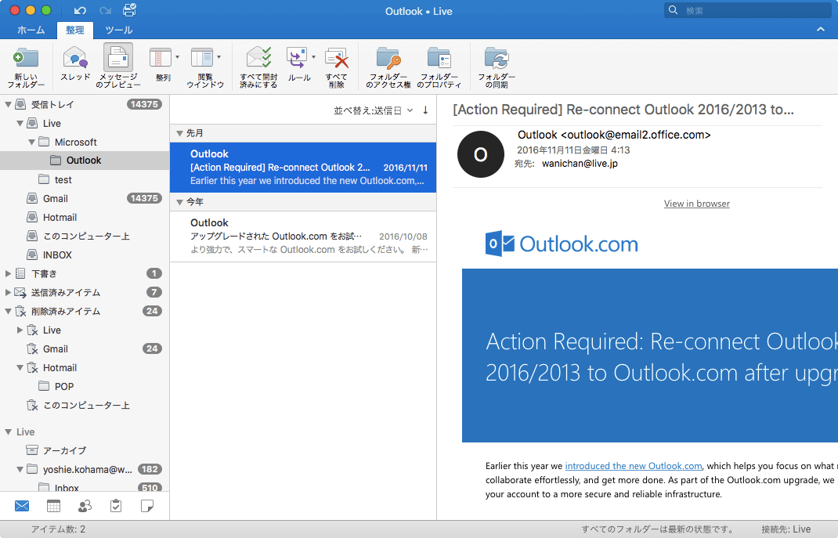
Task: Select the INBOX folder
Action: tap(85, 255)
